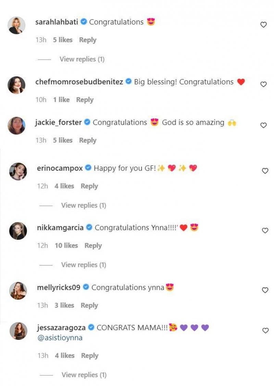Expand replies under jessazaragoza's comment

(84, 375)
